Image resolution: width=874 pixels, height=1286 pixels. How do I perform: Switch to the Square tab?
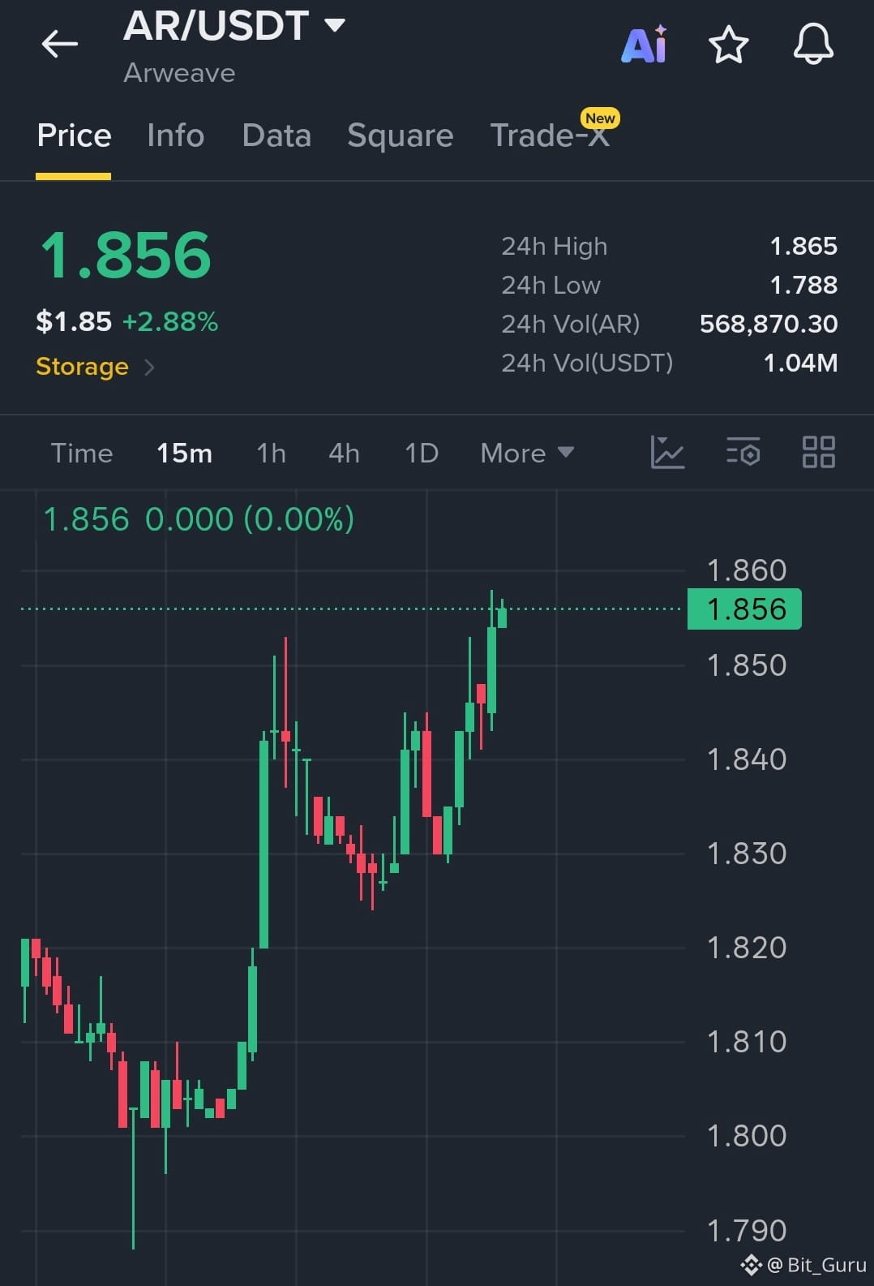pyautogui.click(x=400, y=135)
